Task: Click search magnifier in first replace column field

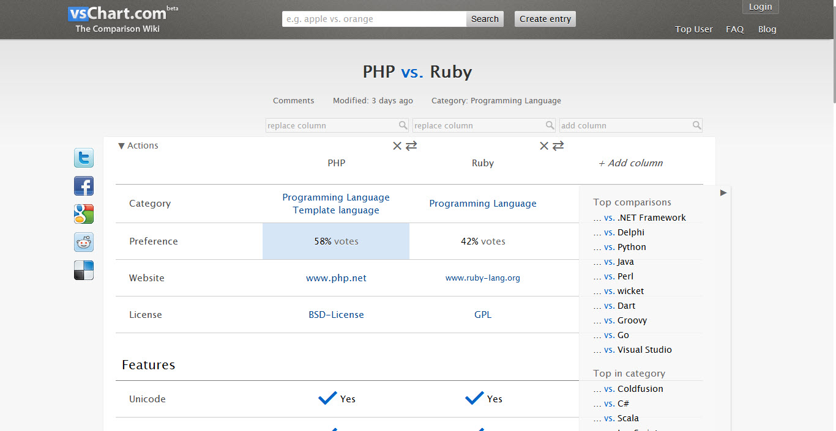Action: (403, 125)
